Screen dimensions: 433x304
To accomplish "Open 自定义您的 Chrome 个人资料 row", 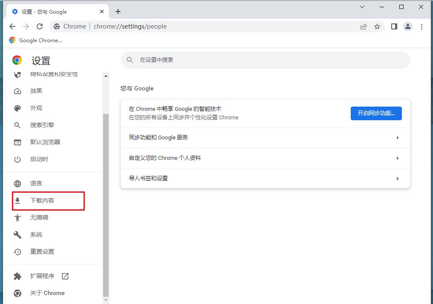I will (266, 158).
